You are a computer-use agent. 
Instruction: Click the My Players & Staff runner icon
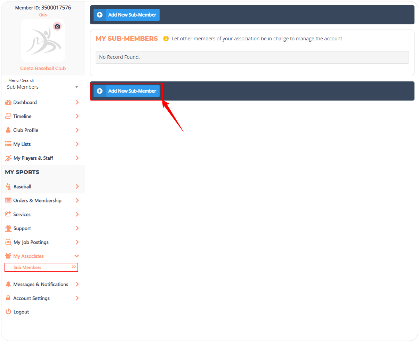pyautogui.click(x=8, y=158)
